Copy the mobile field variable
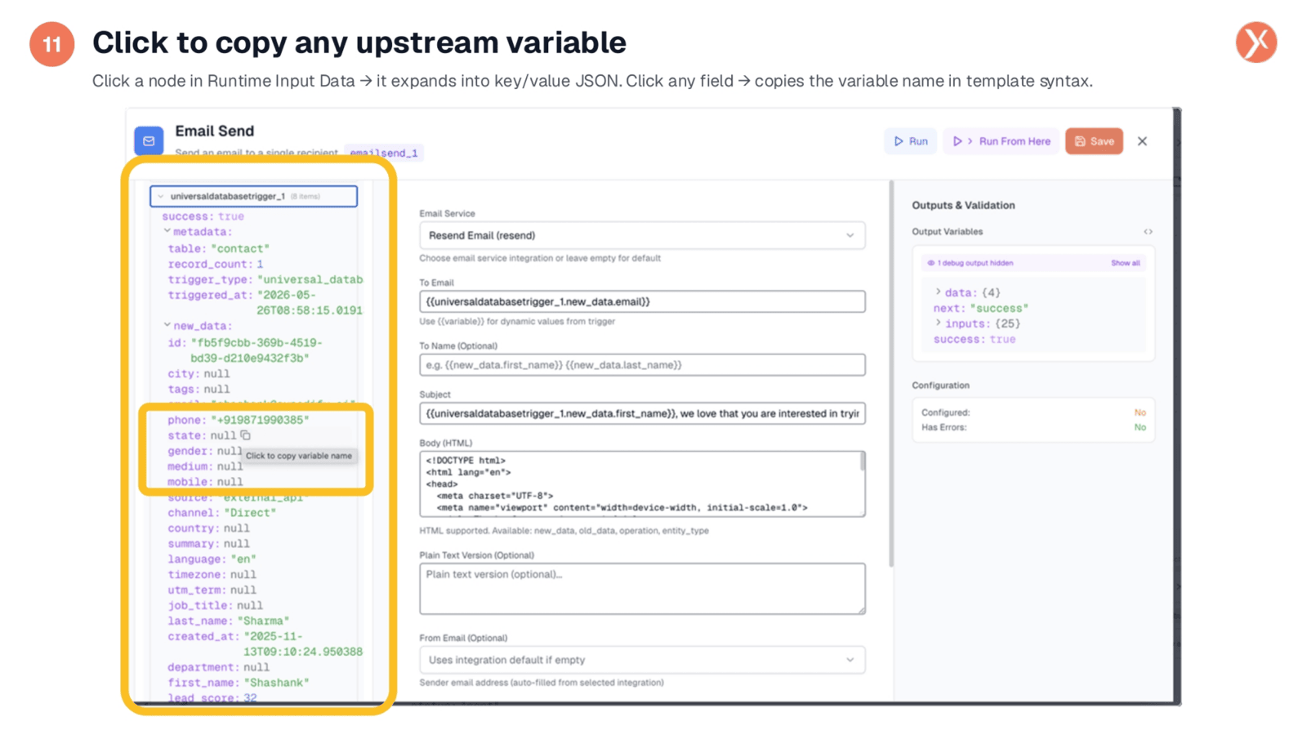1307x735 pixels. tap(205, 482)
